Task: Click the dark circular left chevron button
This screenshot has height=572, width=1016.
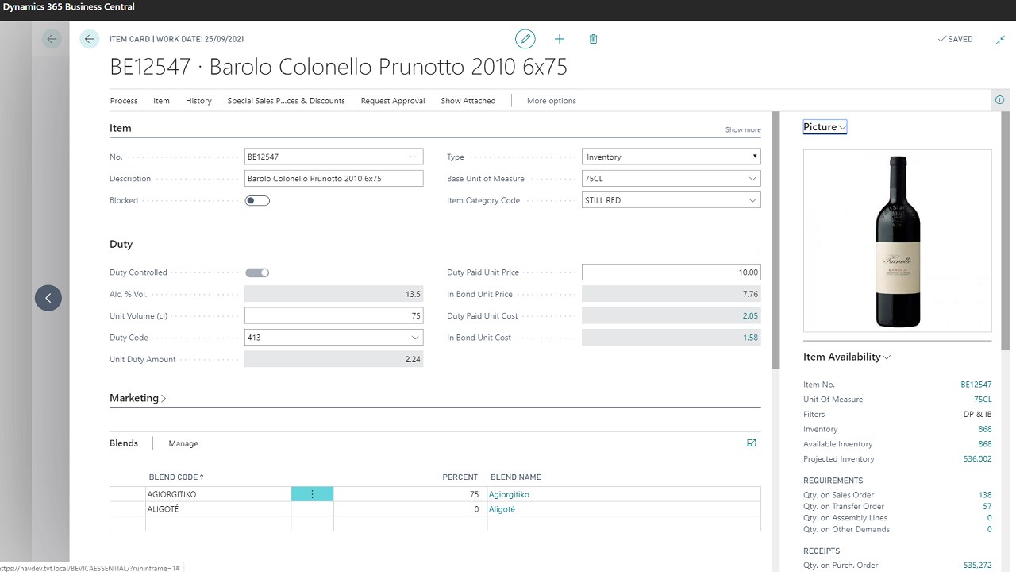Action: tap(48, 298)
